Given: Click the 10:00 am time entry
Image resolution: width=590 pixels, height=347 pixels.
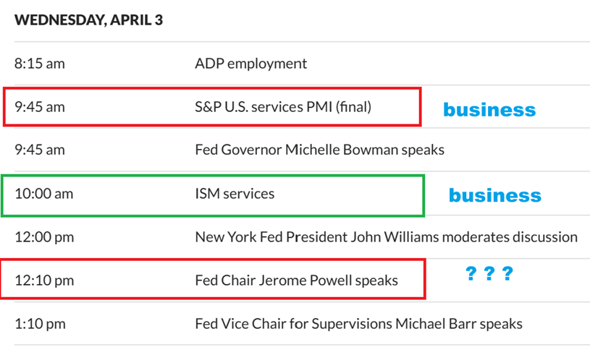Looking at the screenshot, I should tap(43, 194).
